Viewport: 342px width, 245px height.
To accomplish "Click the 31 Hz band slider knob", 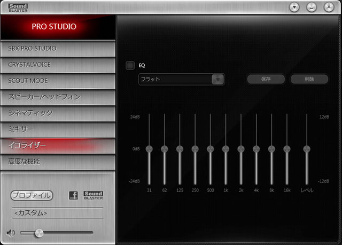I will (149, 149).
